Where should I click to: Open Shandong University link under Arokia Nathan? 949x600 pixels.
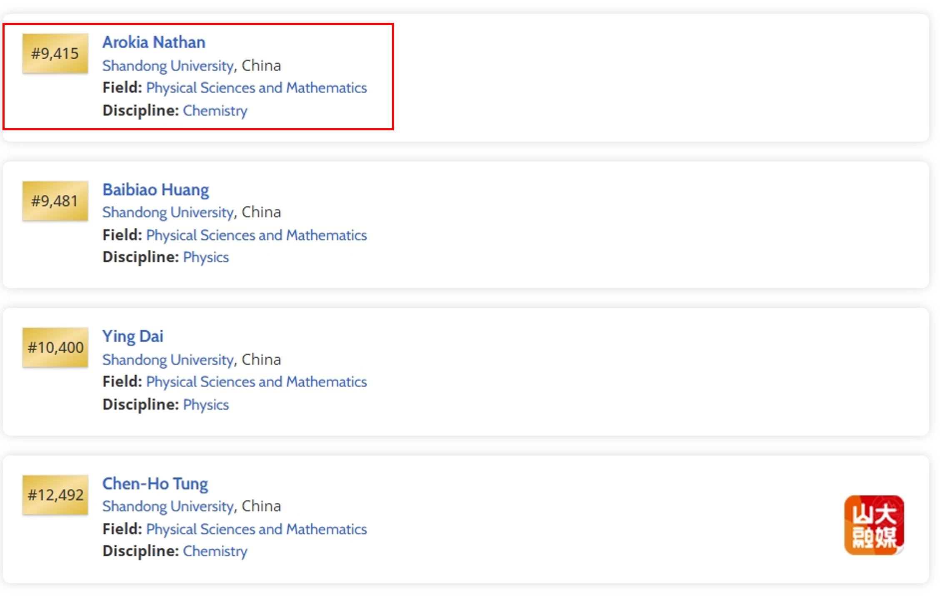tap(168, 66)
